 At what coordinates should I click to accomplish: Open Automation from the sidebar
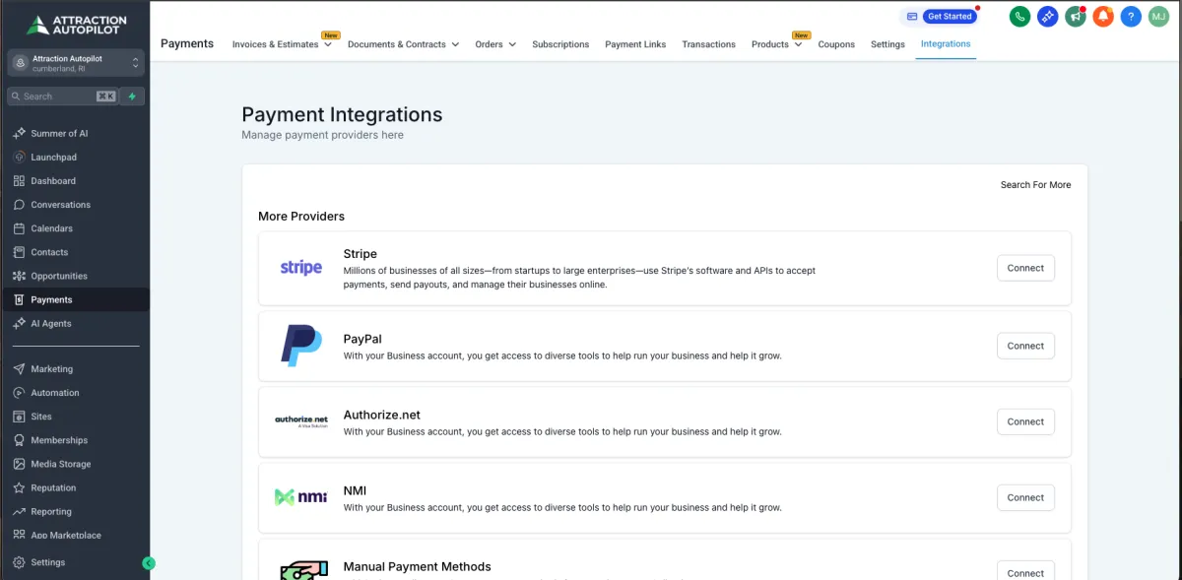55,393
